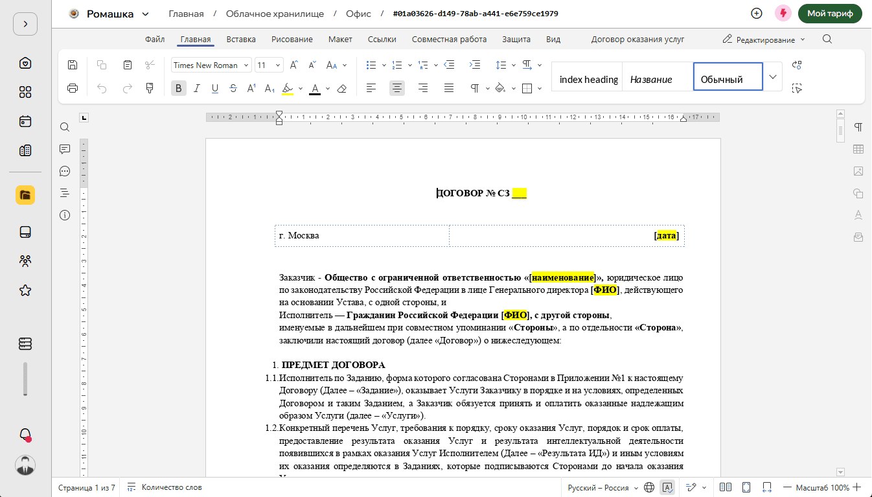Expand the styles gallery arrow
The height and width of the screenshot is (497, 872).
773,76
